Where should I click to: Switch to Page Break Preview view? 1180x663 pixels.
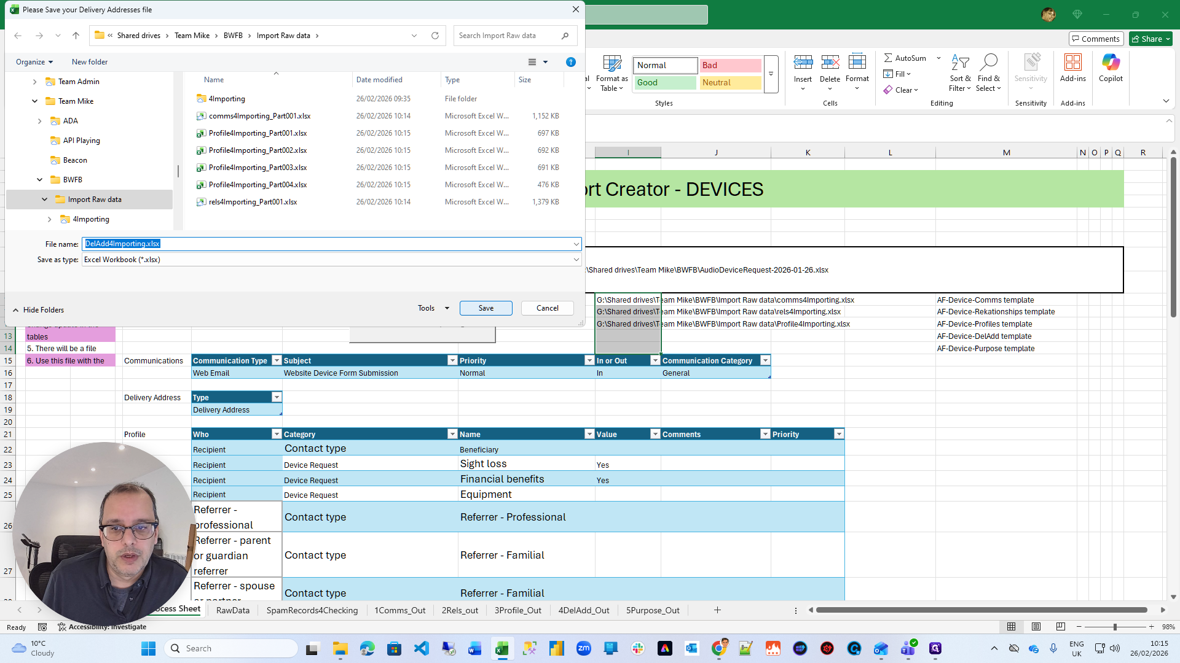(1060, 627)
